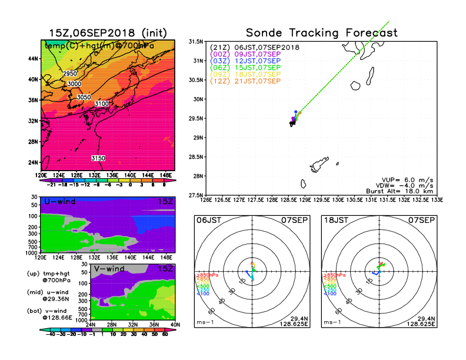Screen dimensions: 466x360
Task: Click the '44N' label on temperature map
Action: coord(34,59)
